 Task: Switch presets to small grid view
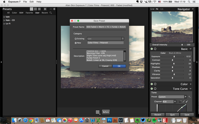(36, 9)
